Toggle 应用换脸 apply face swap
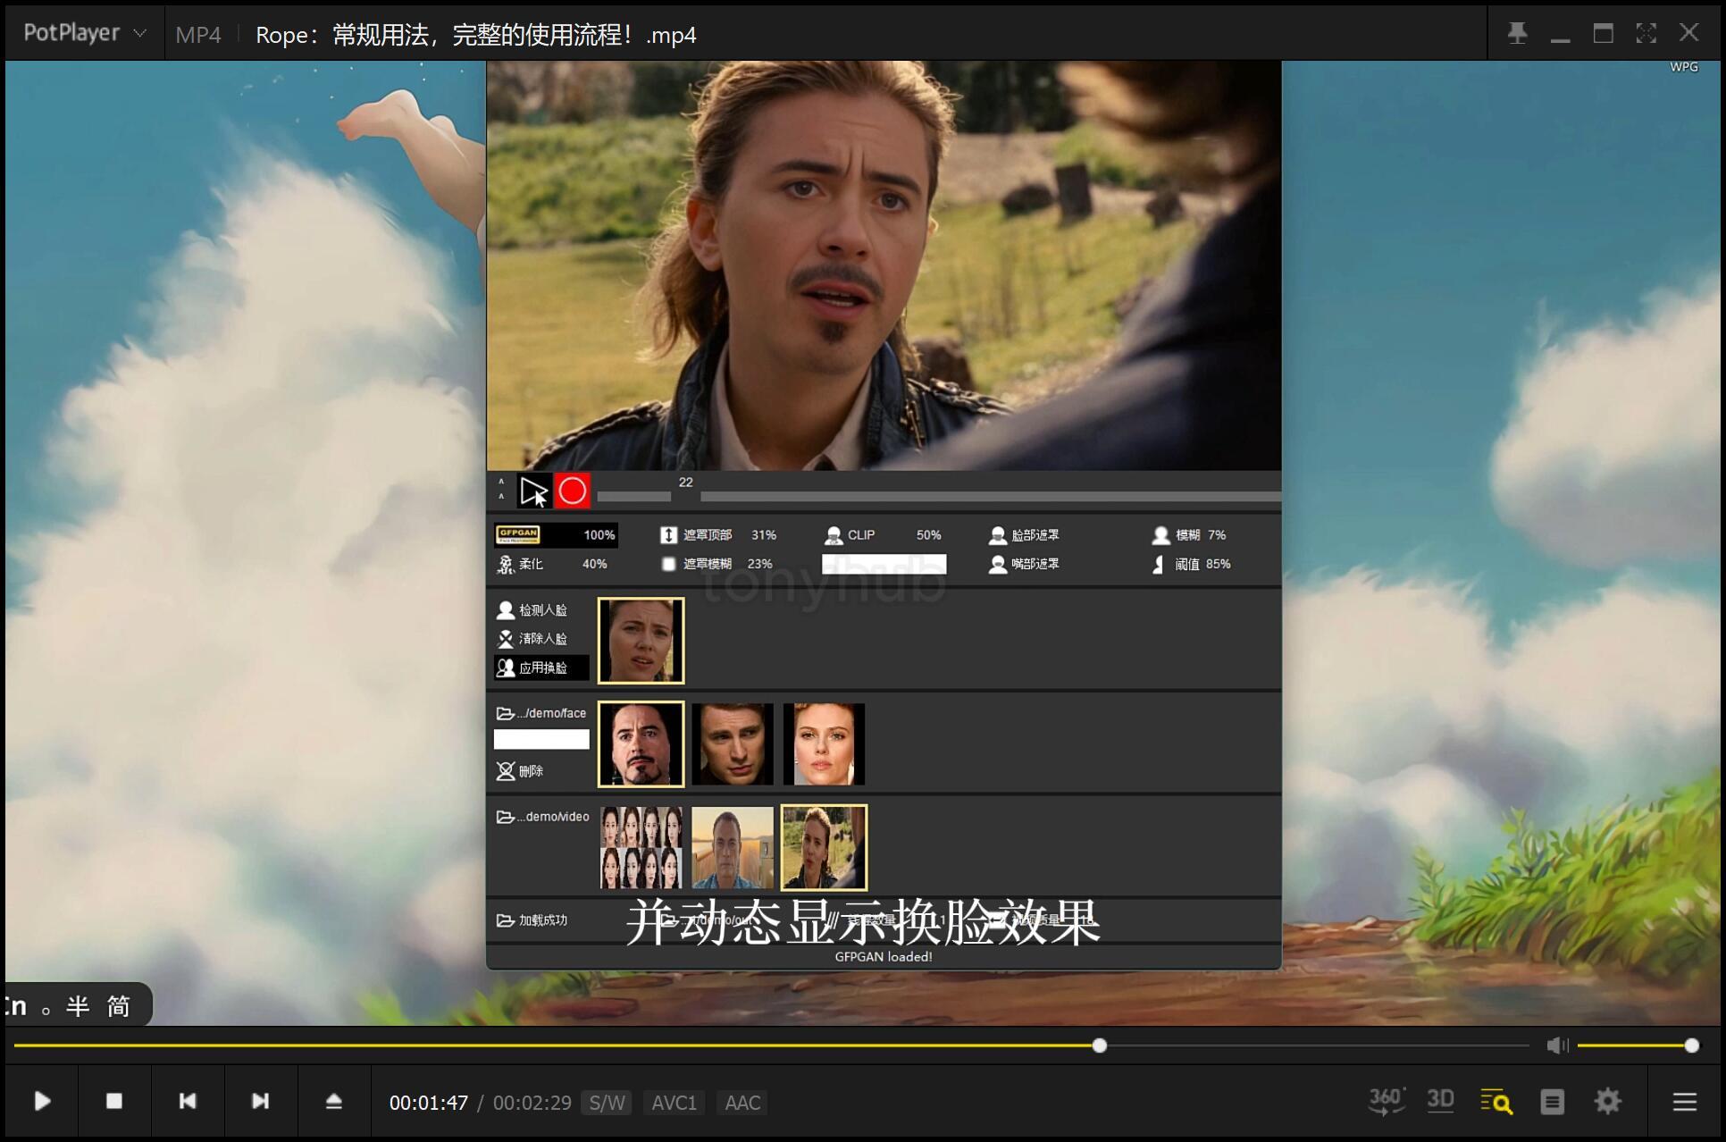1726x1142 pixels. point(541,668)
